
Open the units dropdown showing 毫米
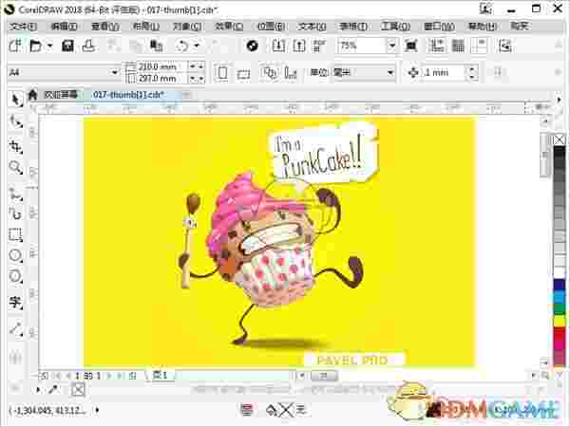point(389,73)
